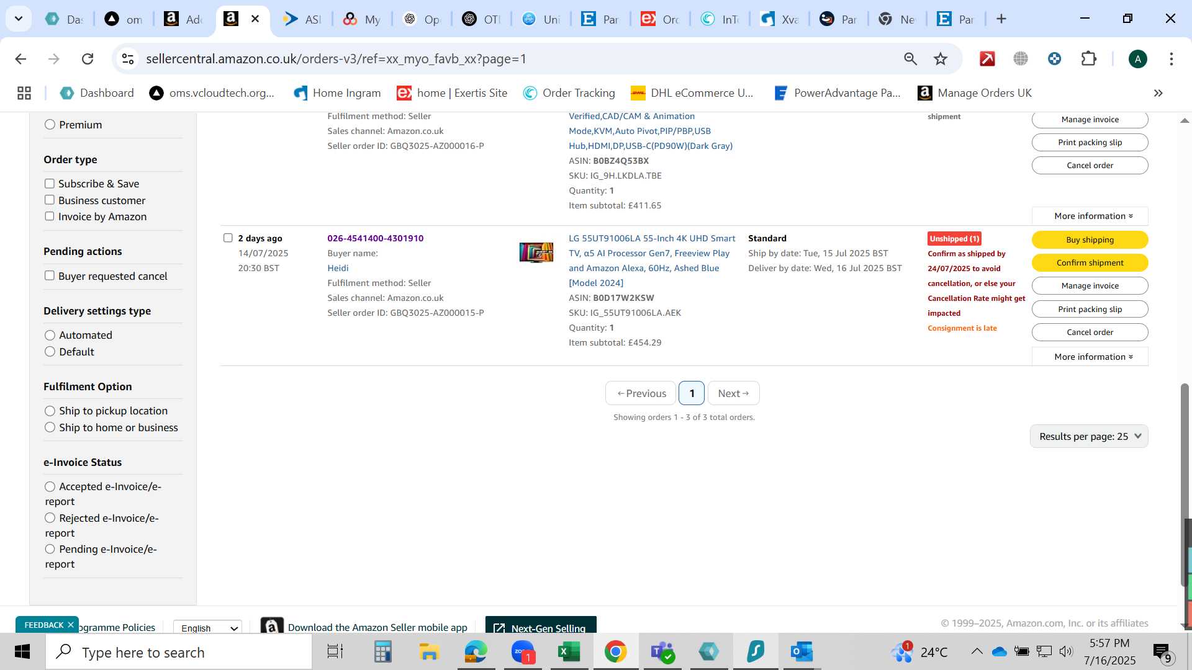Image resolution: width=1192 pixels, height=670 pixels.
Task: Choose Ship to pickup location
Action: [x=50, y=411]
